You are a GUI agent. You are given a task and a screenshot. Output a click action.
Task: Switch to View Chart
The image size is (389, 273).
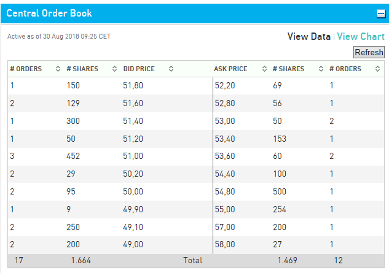click(x=361, y=37)
